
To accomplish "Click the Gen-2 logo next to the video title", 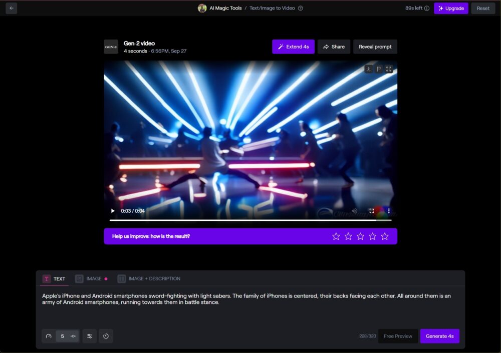I will coord(111,46).
